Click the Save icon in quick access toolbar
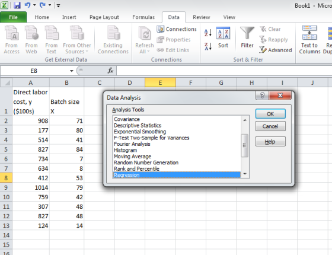The image size is (332, 255). pos(17,5)
